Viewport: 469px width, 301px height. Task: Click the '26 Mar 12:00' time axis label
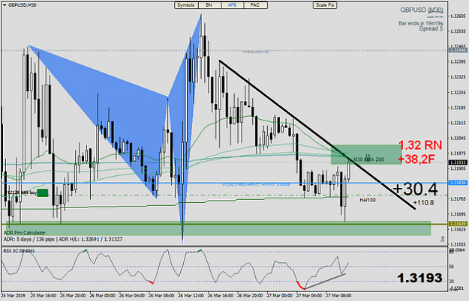(191, 296)
